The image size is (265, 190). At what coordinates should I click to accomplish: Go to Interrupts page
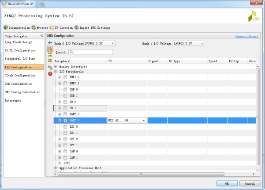[13, 100]
